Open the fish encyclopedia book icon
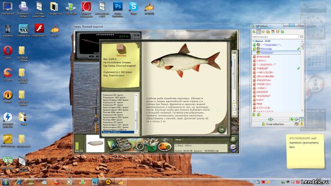 click(x=112, y=145)
